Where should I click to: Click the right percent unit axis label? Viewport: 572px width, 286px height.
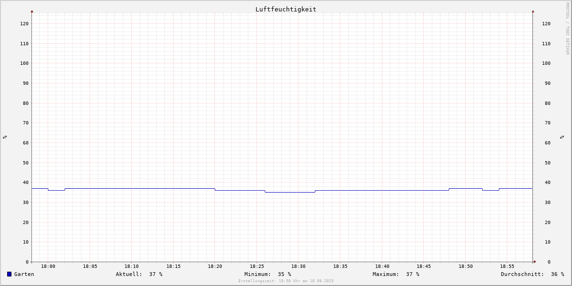(562, 137)
